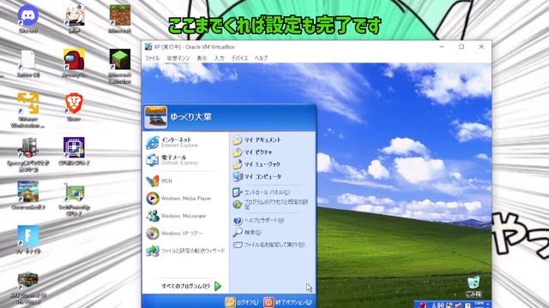The width and height of the screenshot is (549, 308).
Task: Open コントロール パネル
Action: pos(261,192)
